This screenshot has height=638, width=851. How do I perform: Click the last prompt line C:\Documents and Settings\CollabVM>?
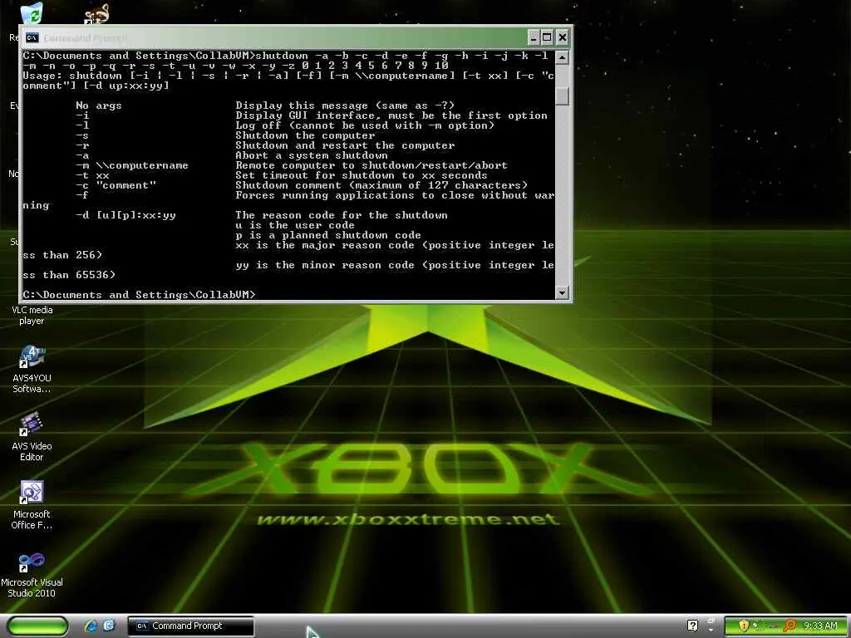coord(139,295)
